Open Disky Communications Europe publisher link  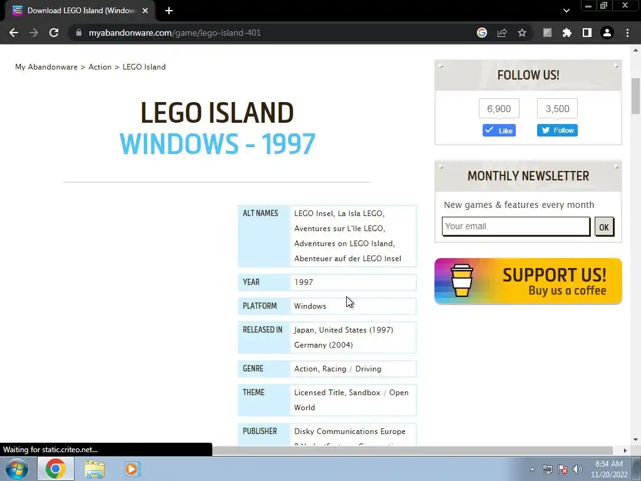[349, 431]
